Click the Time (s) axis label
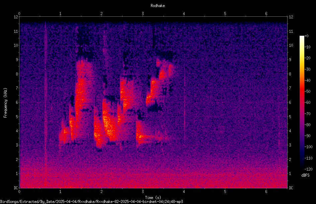 point(153,197)
